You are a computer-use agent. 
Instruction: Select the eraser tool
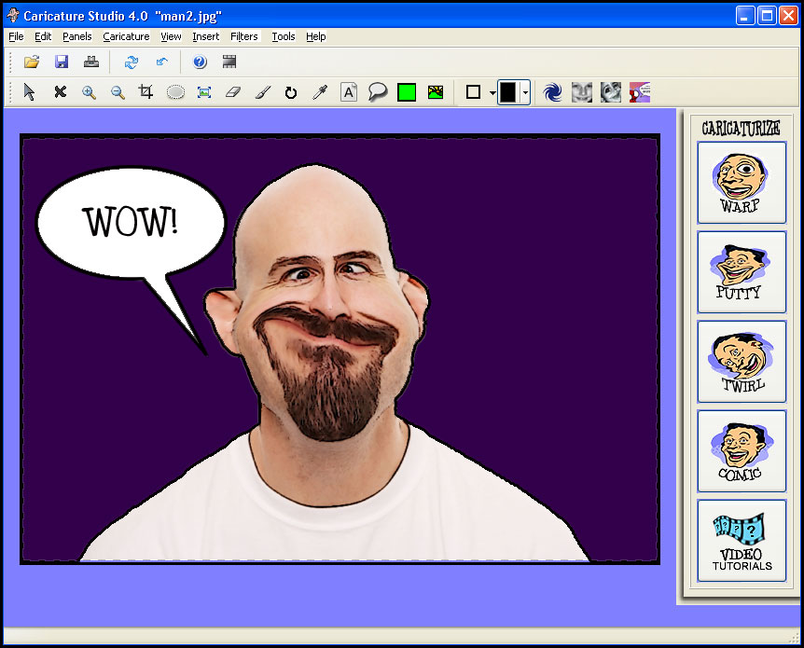click(x=233, y=92)
